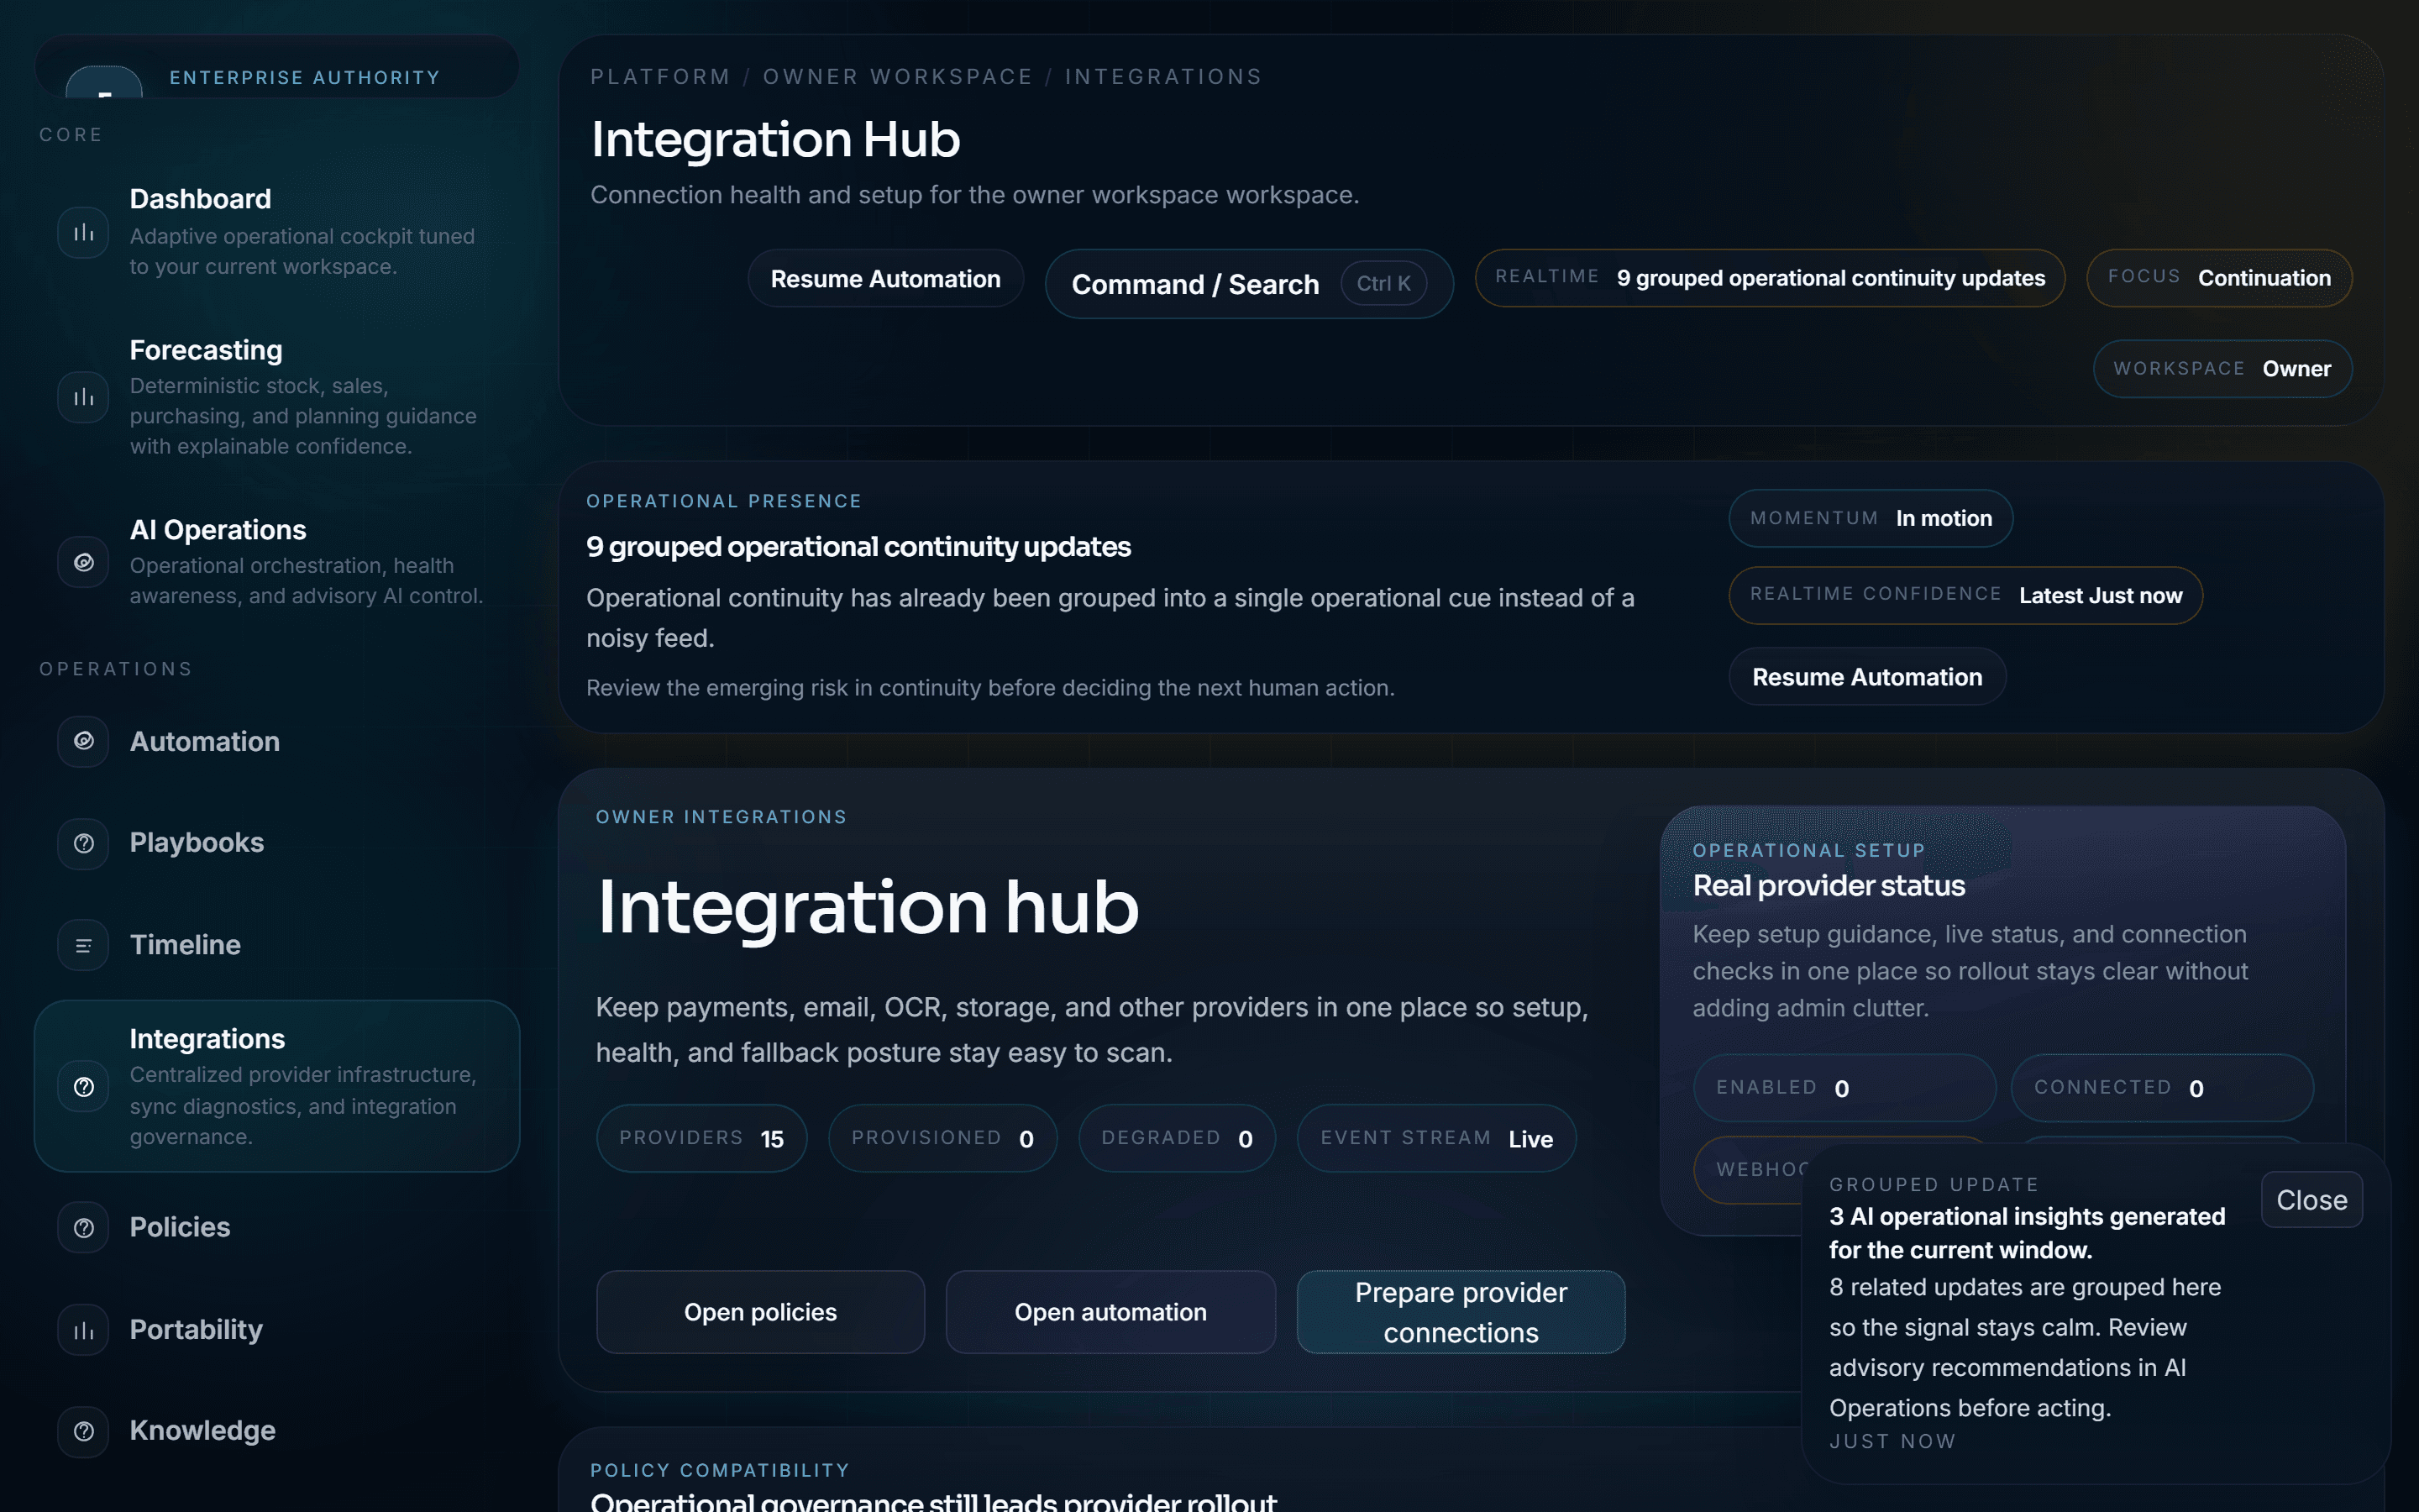Click the Operational Presence section label
The width and height of the screenshot is (2419, 1512).
pyautogui.click(x=724, y=501)
